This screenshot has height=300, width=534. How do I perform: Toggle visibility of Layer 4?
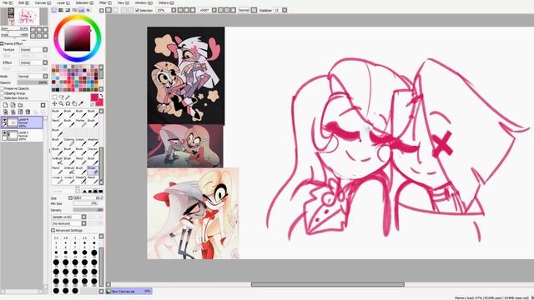[x=4, y=120]
